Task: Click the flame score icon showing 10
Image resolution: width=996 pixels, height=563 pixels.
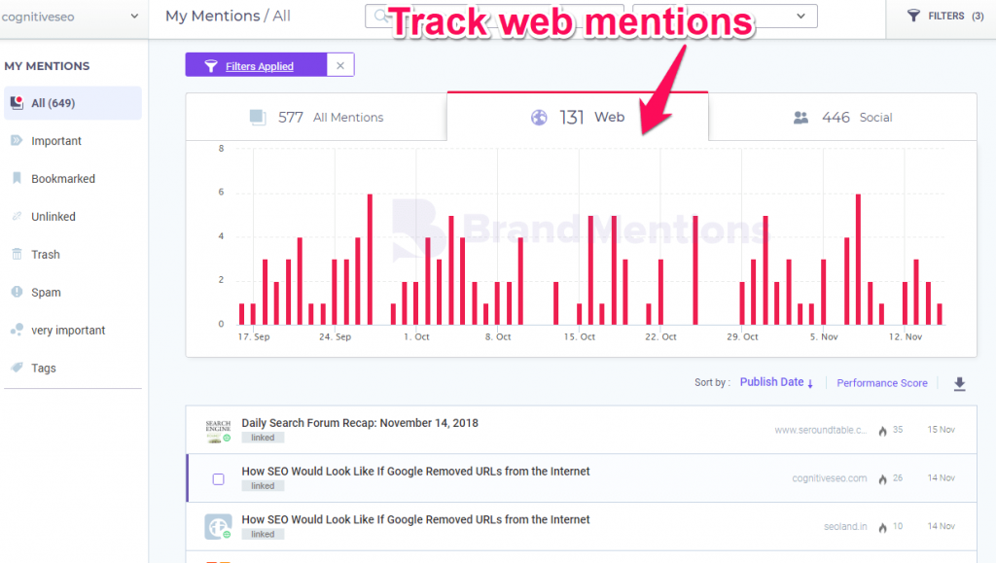Action: click(x=882, y=527)
